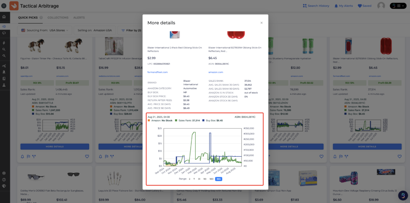Favorite the figurine card with heart icon
410x203 pixels.
[x=87, y=156]
